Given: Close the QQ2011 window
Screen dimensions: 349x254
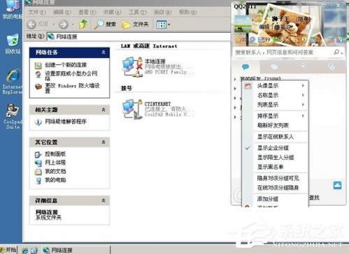Looking at the screenshot, I should (338, 5).
